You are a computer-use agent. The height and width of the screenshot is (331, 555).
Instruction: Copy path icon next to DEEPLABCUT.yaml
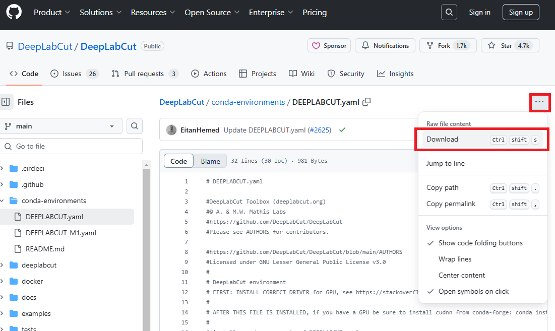pyautogui.click(x=366, y=102)
